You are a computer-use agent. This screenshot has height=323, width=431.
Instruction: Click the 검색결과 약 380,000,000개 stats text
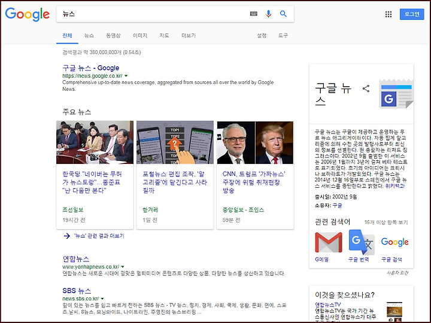point(102,52)
